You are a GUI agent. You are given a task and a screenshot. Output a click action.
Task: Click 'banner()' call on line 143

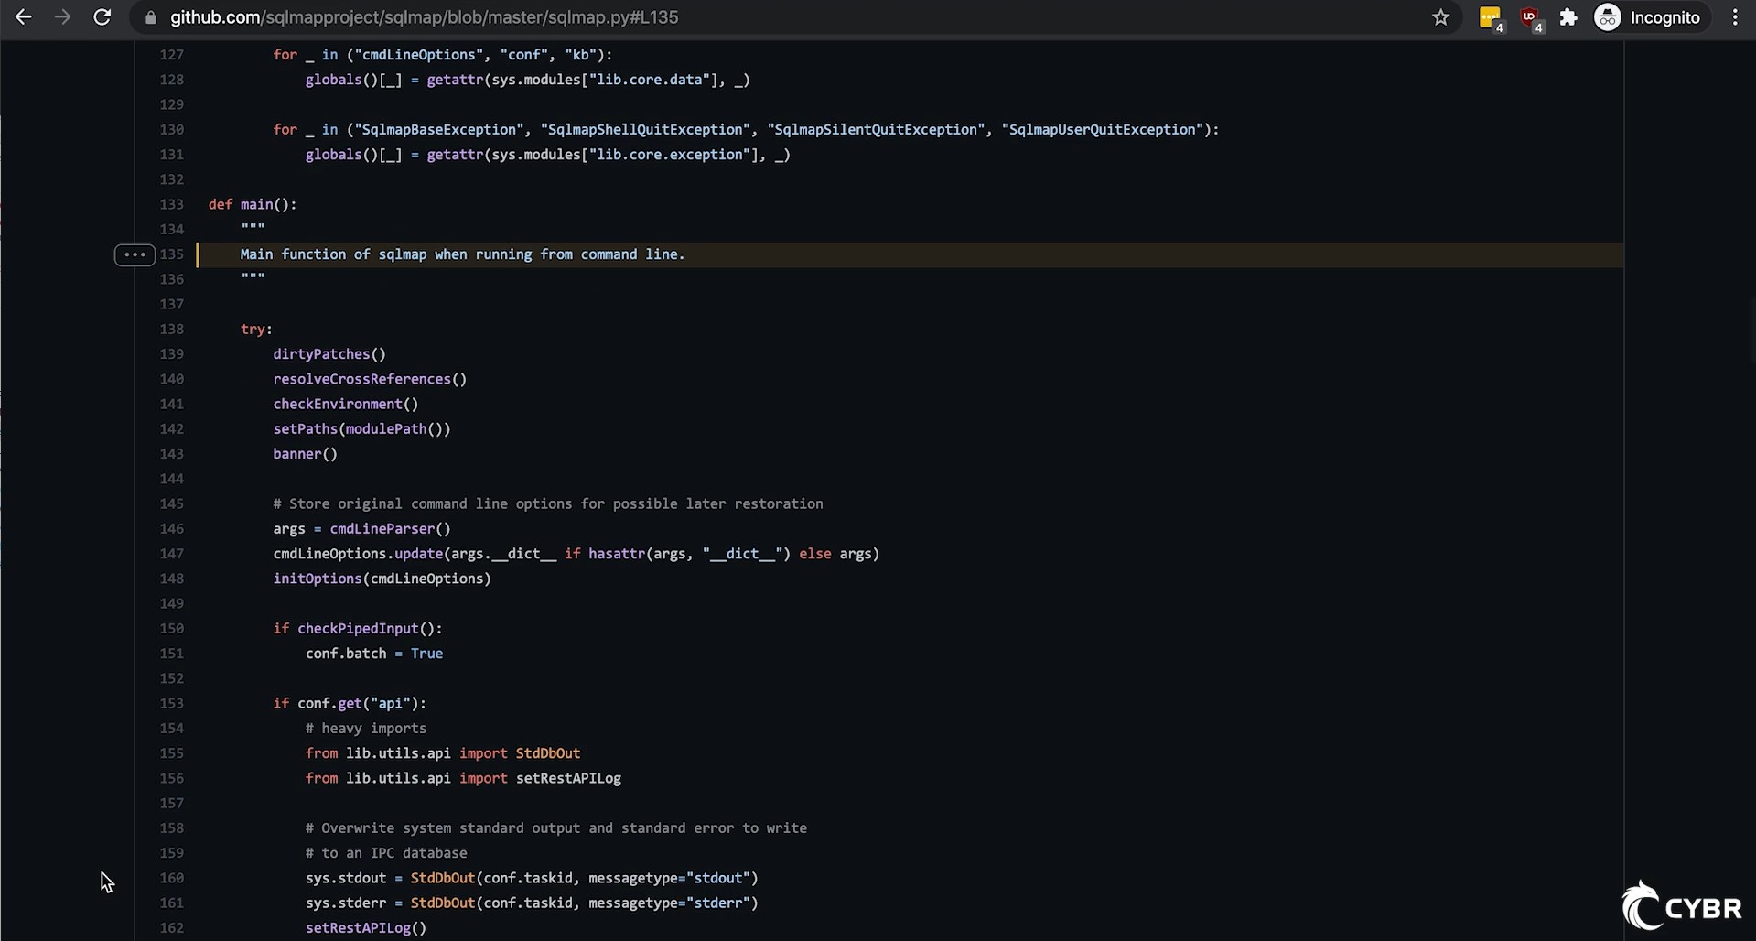pyautogui.click(x=306, y=454)
